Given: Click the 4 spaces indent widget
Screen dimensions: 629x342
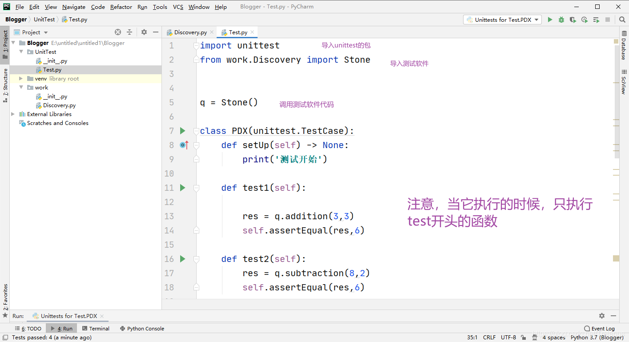Looking at the screenshot, I should tap(554, 338).
